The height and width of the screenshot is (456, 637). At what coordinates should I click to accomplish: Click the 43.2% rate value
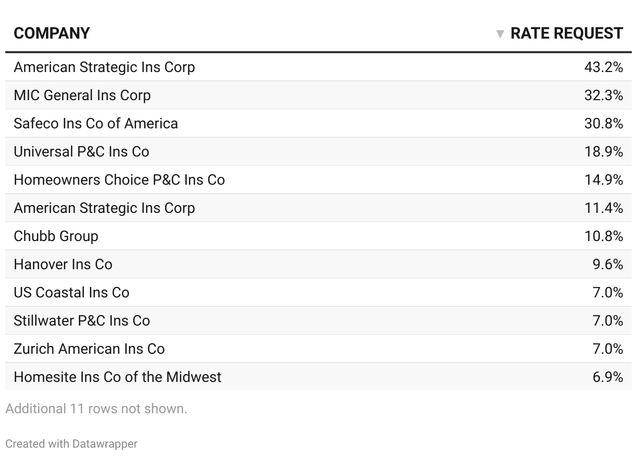tap(604, 67)
